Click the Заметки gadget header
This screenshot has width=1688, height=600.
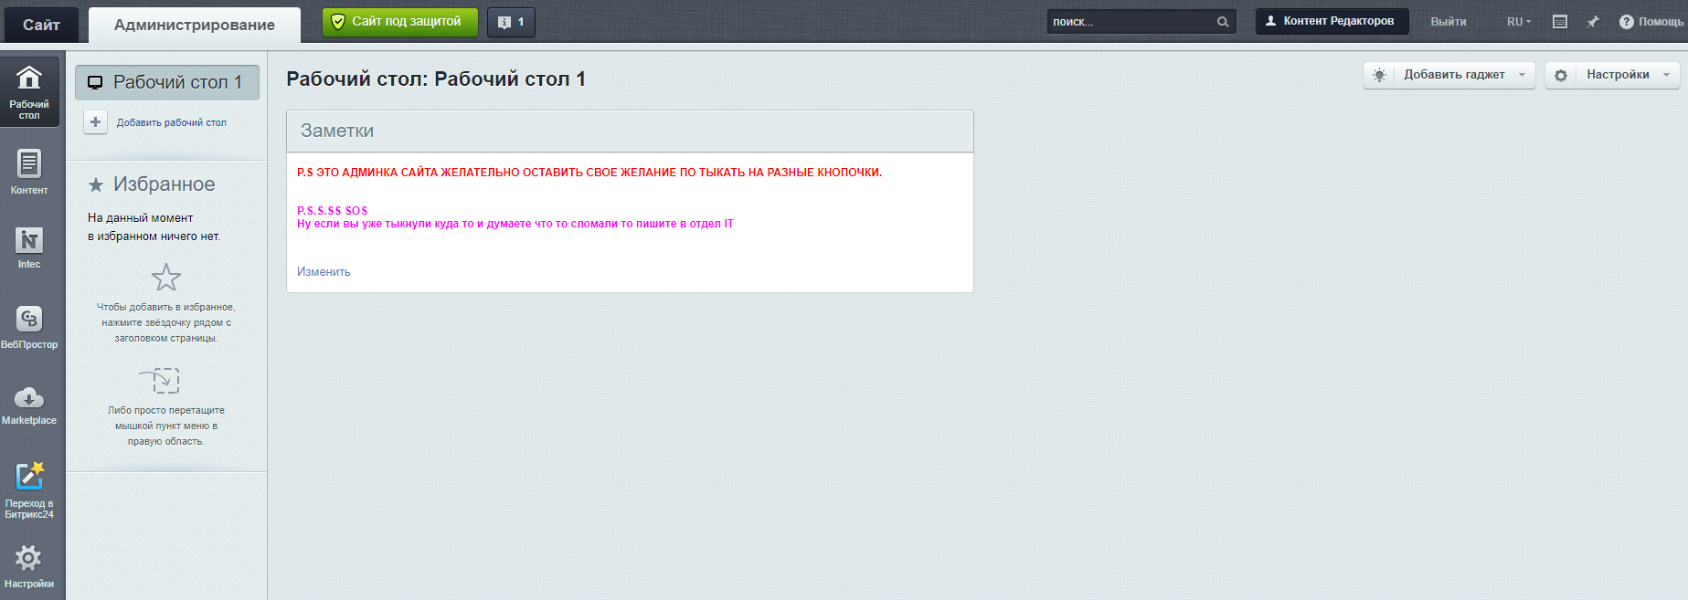[x=630, y=132]
